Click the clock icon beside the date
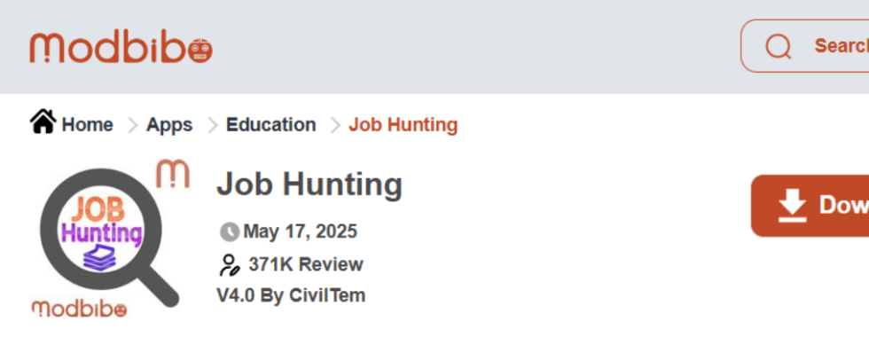 point(230,231)
